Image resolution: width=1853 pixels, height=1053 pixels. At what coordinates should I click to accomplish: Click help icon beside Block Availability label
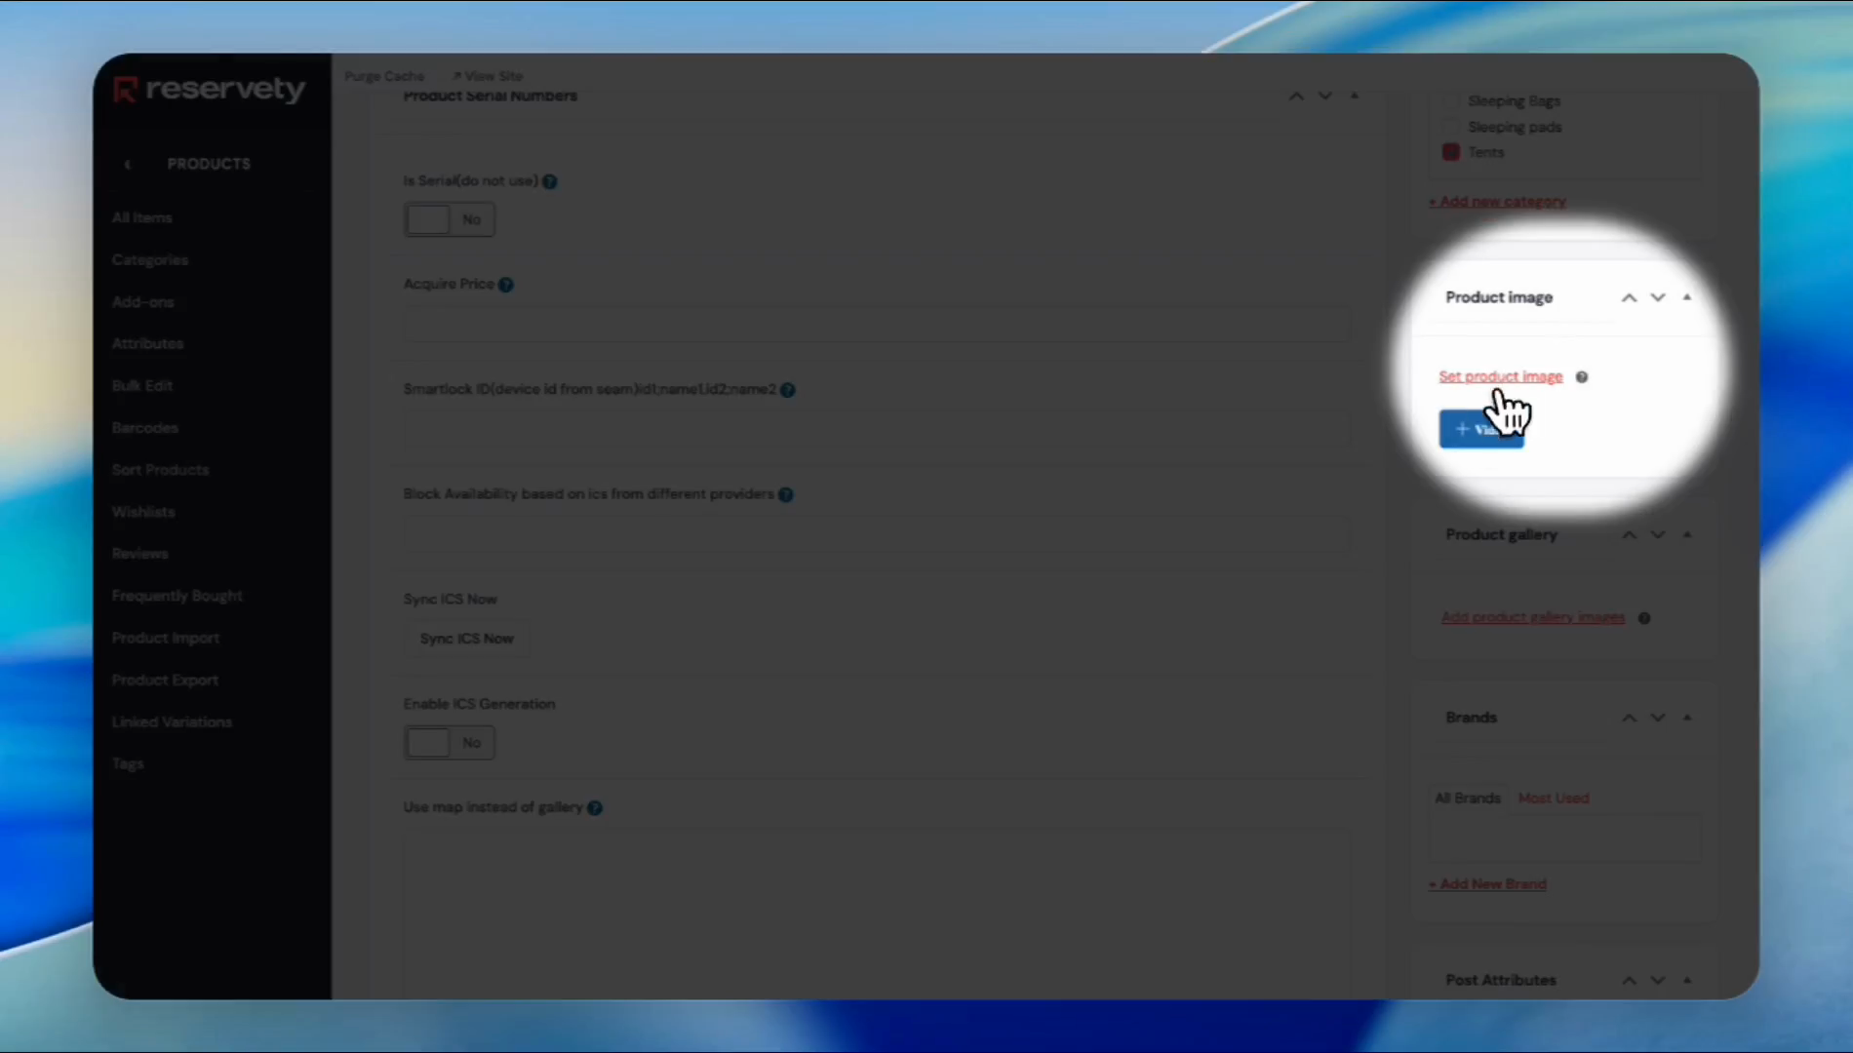click(x=786, y=494)
